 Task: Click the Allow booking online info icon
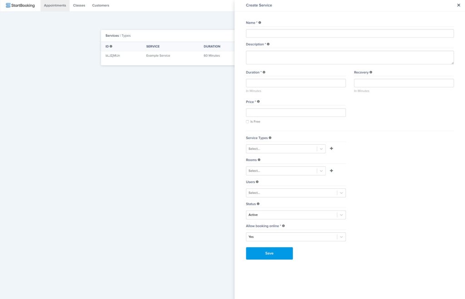click(x=283, y=226)
